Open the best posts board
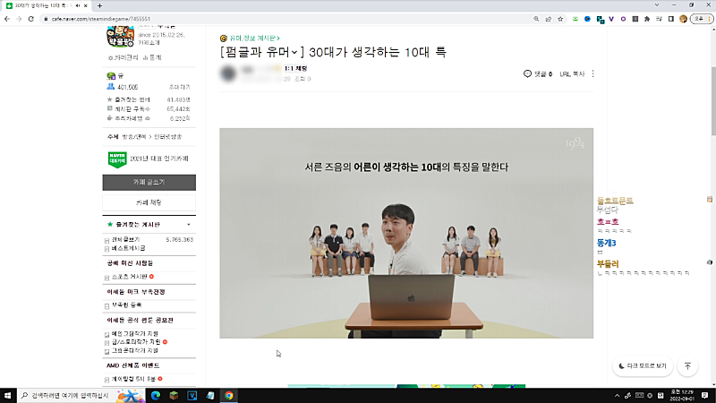The image size is (716, 403). [128, 248]
